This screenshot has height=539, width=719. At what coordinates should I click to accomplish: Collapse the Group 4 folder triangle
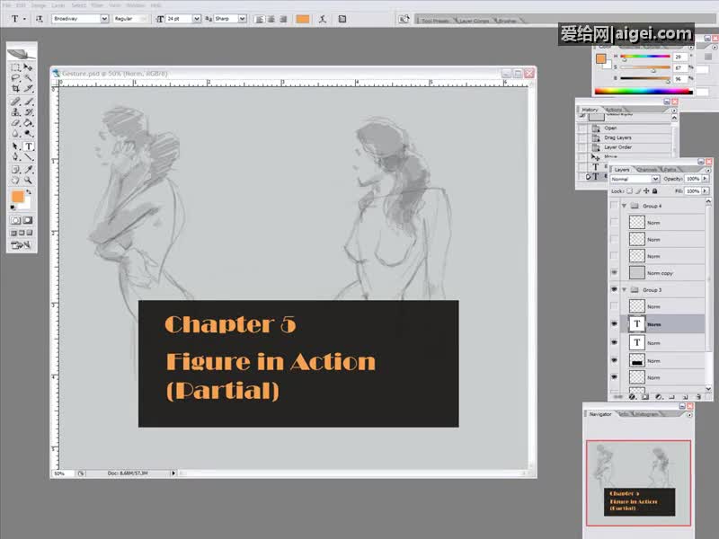[624, 206]
